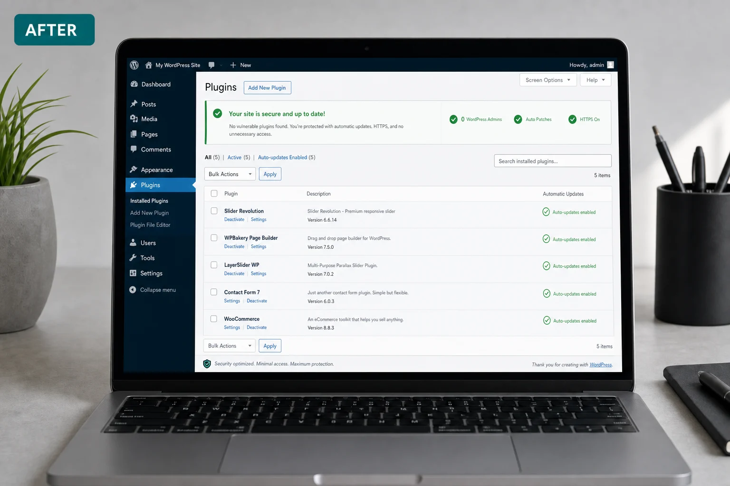Follow the WordPress link in footer
Viewport: 730px width, 486px height.
pos(601,364)
